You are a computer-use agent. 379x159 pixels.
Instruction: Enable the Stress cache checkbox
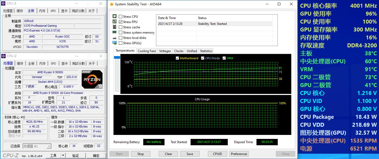pos(121,27)
